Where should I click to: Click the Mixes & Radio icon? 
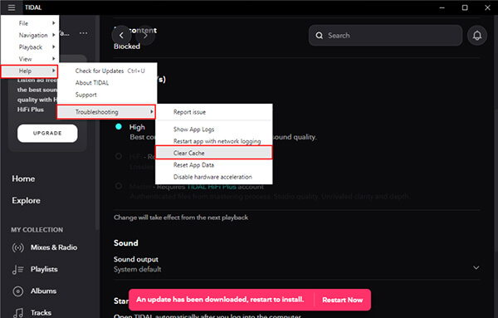tap(17, 247)
